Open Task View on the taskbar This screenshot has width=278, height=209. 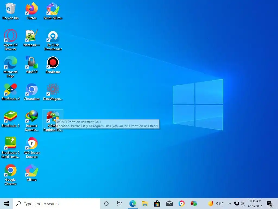119,204
